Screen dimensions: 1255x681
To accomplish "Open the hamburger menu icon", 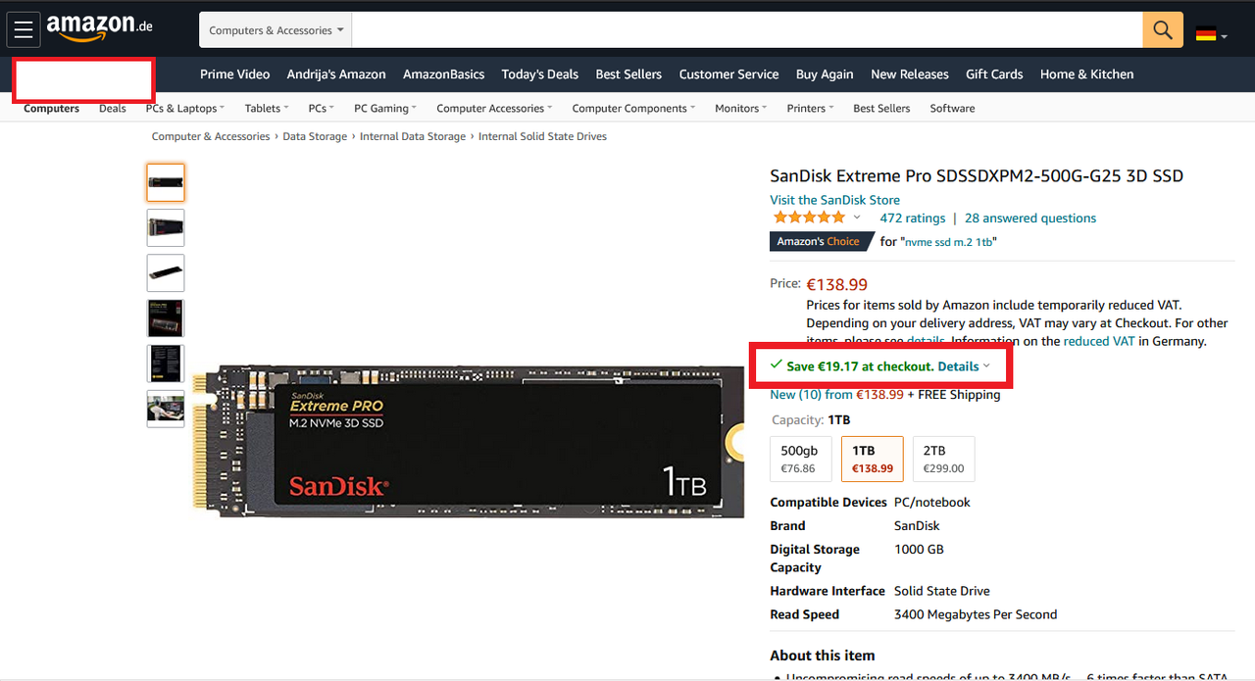I will 24,30.
